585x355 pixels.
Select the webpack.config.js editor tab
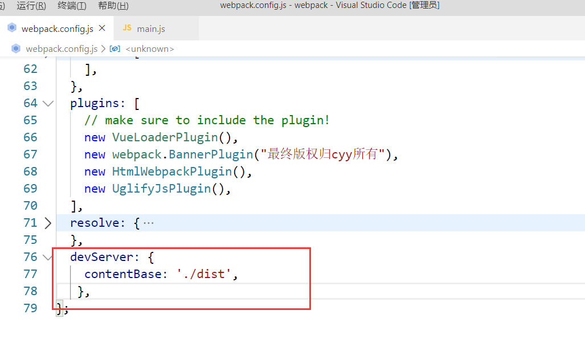57,28
